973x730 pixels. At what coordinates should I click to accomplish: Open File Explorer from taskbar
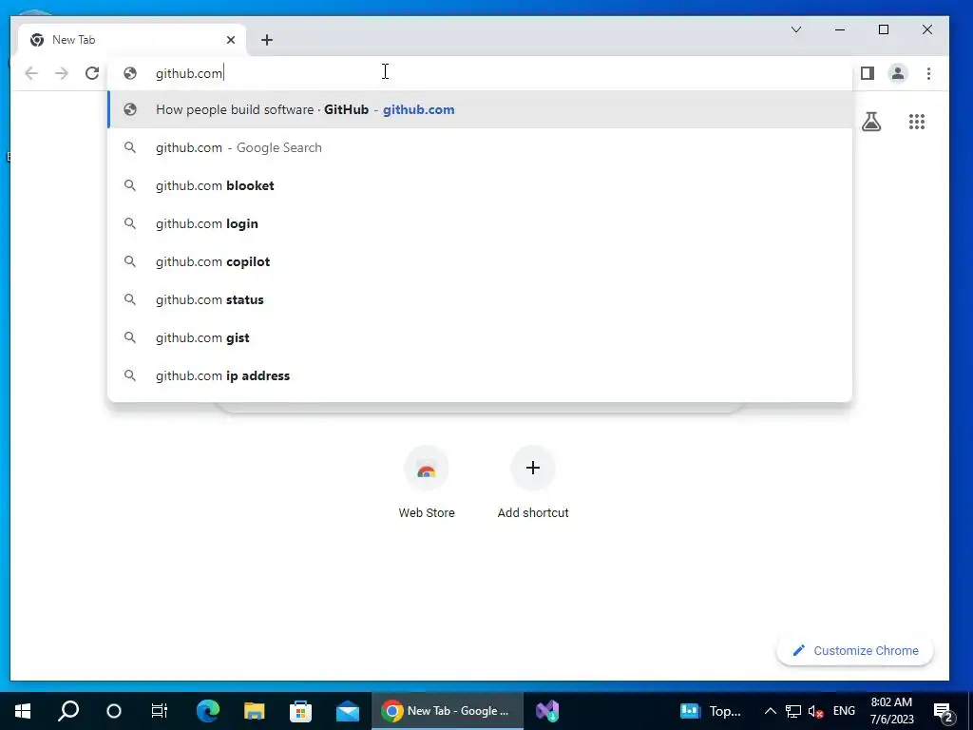(254, 711)
